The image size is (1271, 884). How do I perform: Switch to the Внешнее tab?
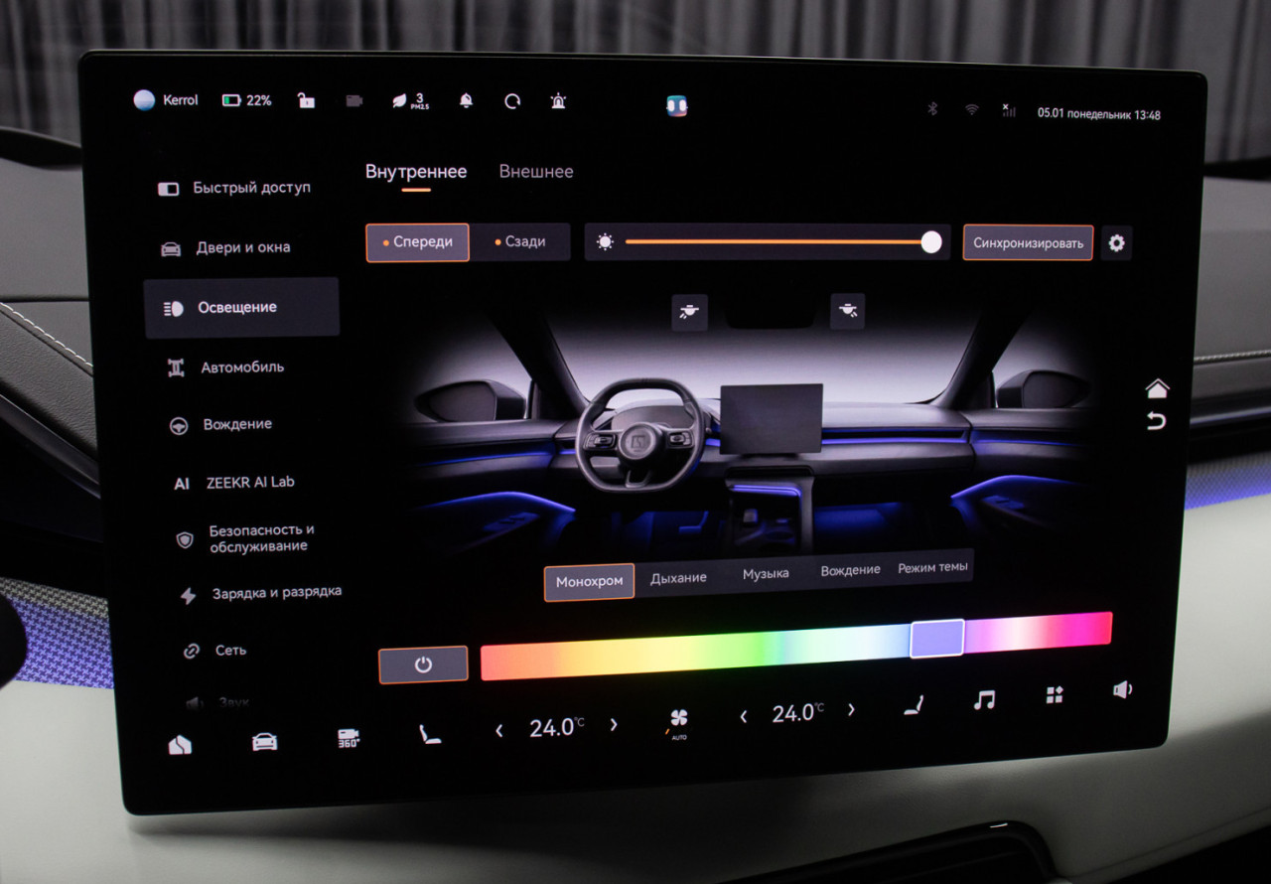click(x=536, y=172)
